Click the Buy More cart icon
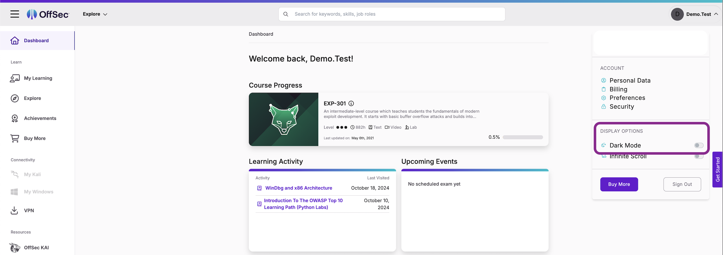The image size is (723, 255). coord(15,138)
